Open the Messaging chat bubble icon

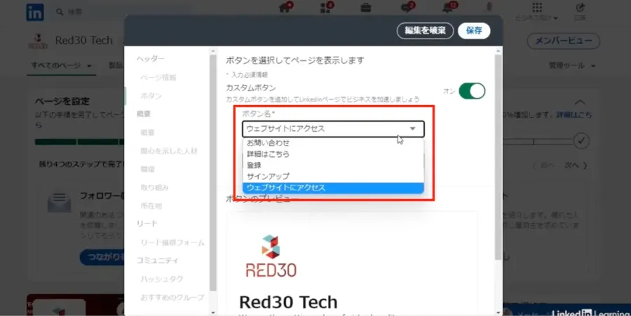click(x=407, y=7)
